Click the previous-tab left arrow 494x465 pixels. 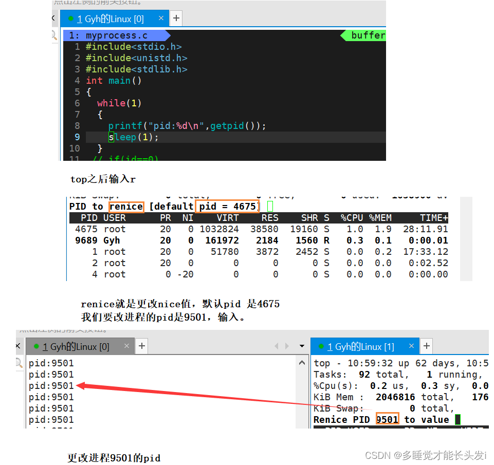tap(276, 346)
